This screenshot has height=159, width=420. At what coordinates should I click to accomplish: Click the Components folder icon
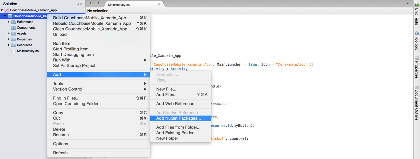(13, 28)
